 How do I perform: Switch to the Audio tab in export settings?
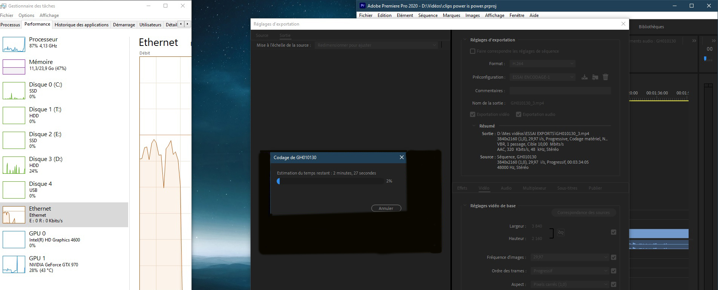click(x=506, y=188)
